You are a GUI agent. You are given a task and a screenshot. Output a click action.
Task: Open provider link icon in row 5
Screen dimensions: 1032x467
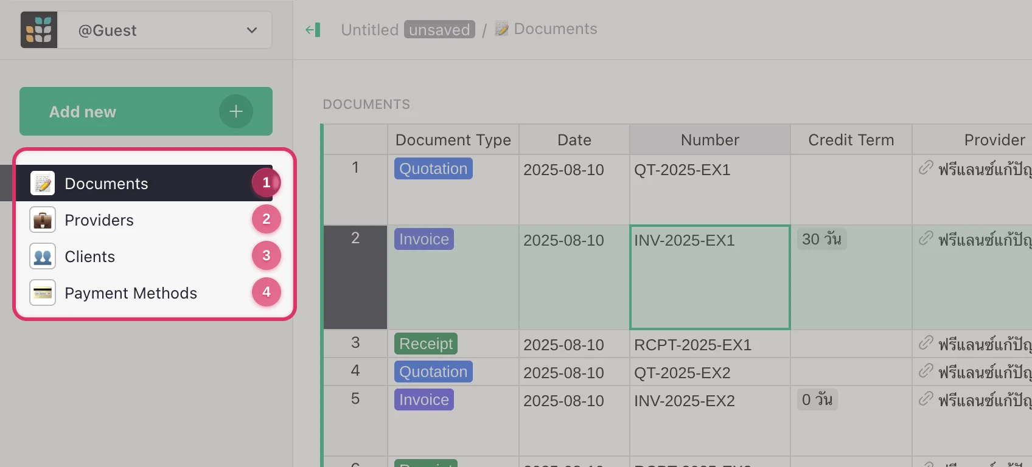[x=926, y=399]
